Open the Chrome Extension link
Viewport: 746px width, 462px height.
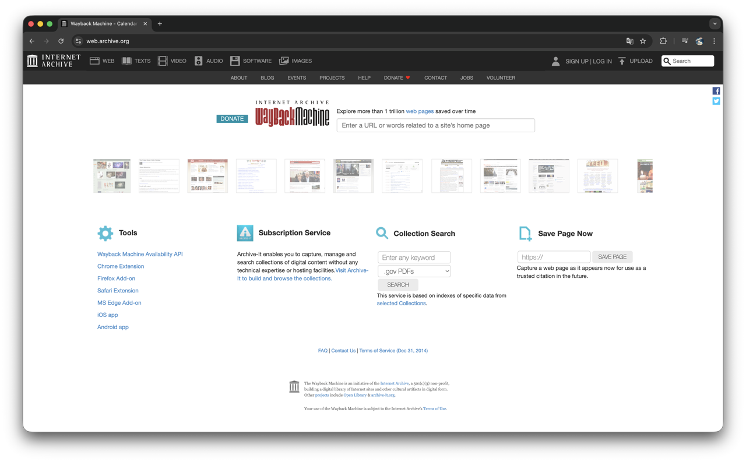pos(121,266)
